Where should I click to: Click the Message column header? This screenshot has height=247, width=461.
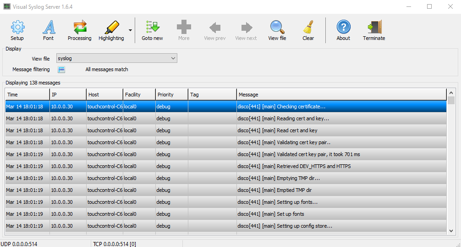coord(341,95)
